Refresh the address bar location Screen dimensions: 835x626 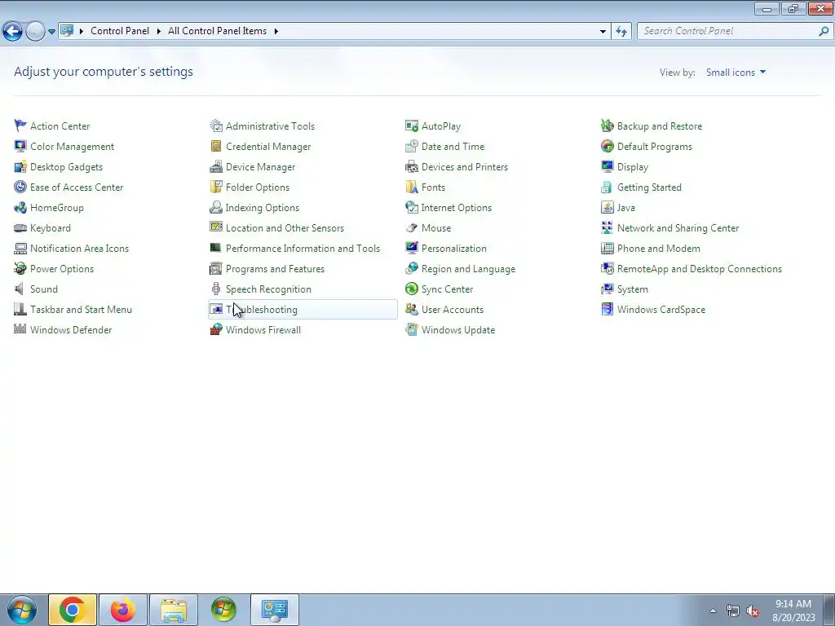pos(621,32)
